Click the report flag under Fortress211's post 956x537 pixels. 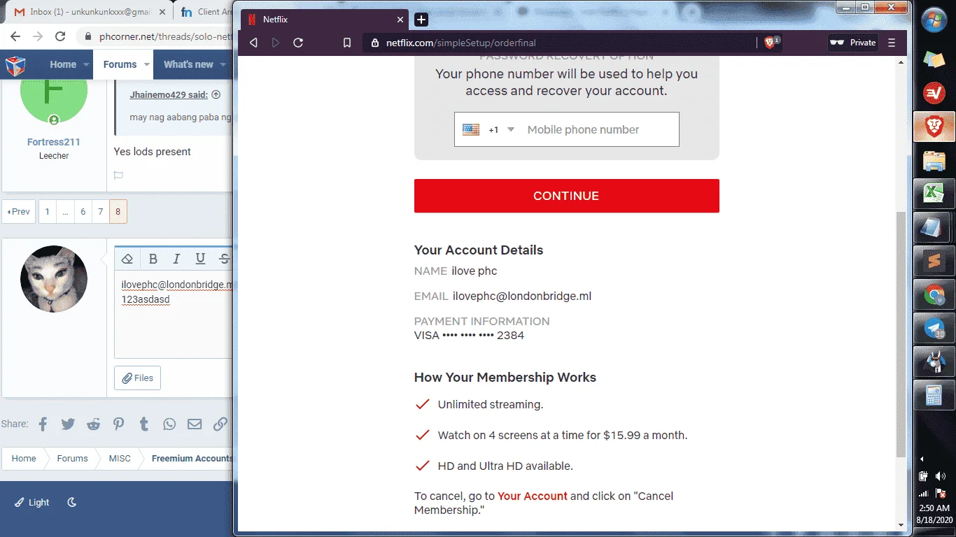[x=118, y=176]
